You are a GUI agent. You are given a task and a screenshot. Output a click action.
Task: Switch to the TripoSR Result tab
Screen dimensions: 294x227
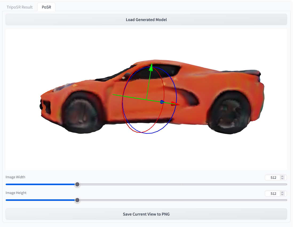(19, 7)
